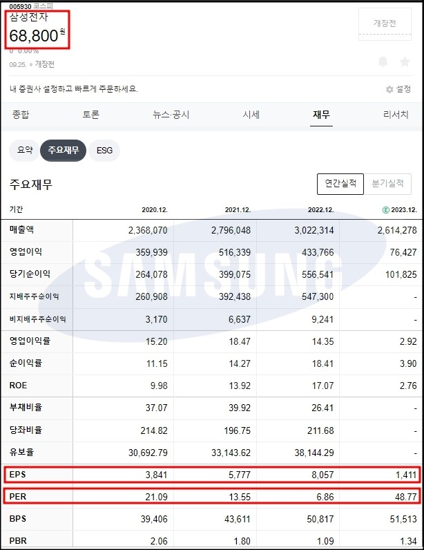This screenshot has width=424, height=550.
Task: Click the ROE row label
Action: coord(18,386)
